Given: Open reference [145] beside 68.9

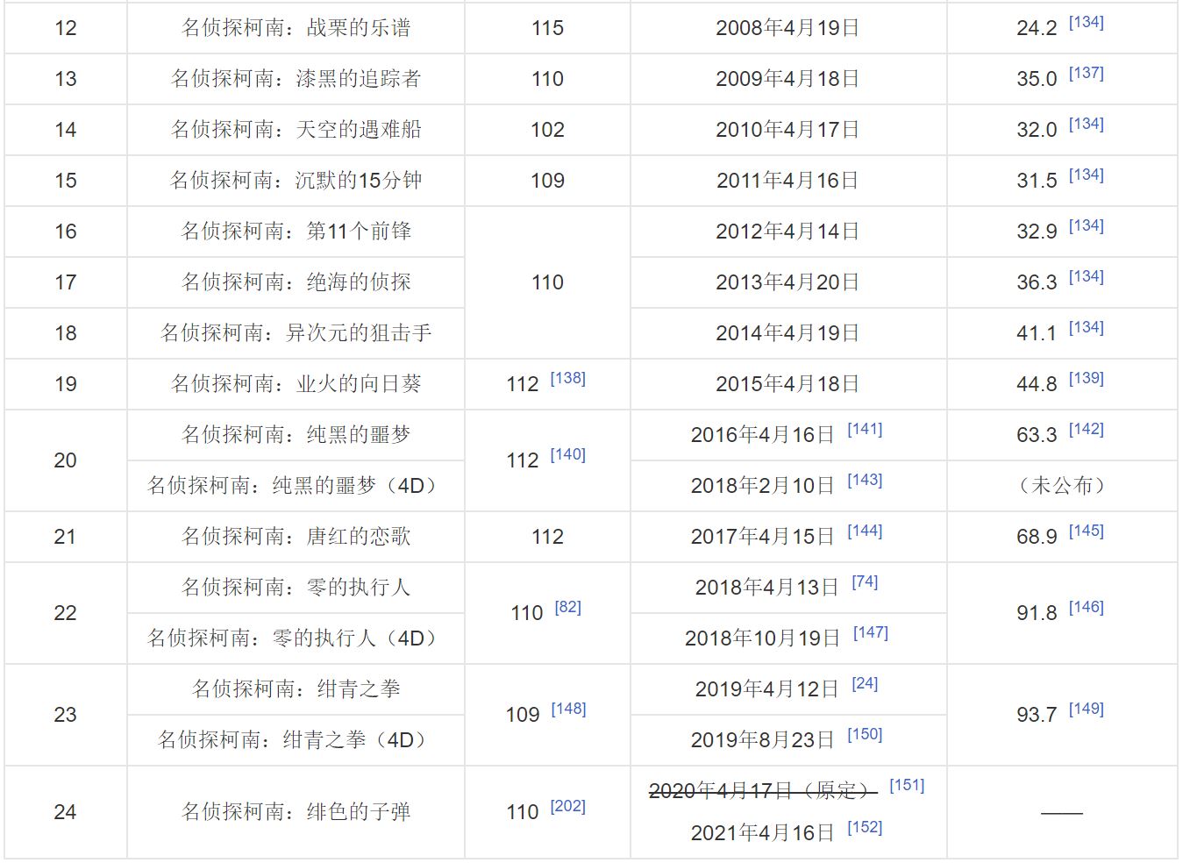Looking at the screenshot, I should coord(1086,531).
